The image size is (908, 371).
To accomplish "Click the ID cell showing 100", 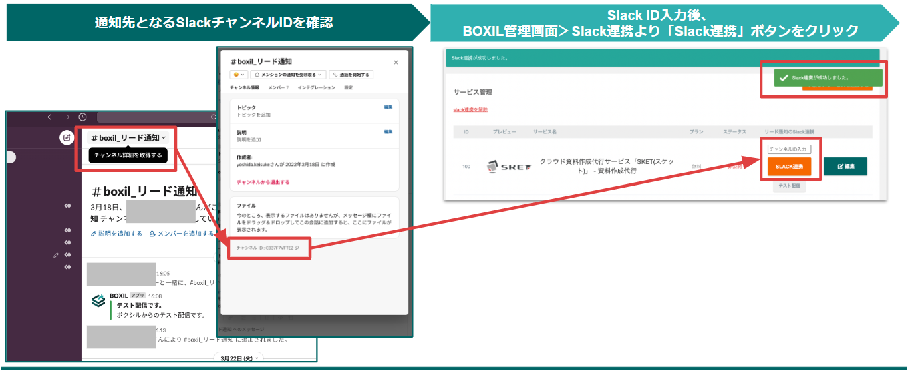I will (x=466, y=167).
